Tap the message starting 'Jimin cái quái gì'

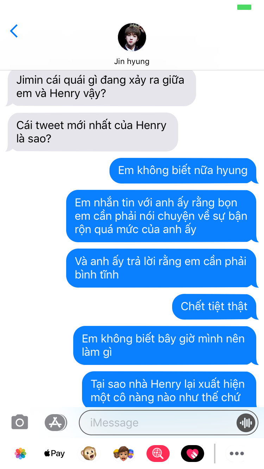click(101, 87)
